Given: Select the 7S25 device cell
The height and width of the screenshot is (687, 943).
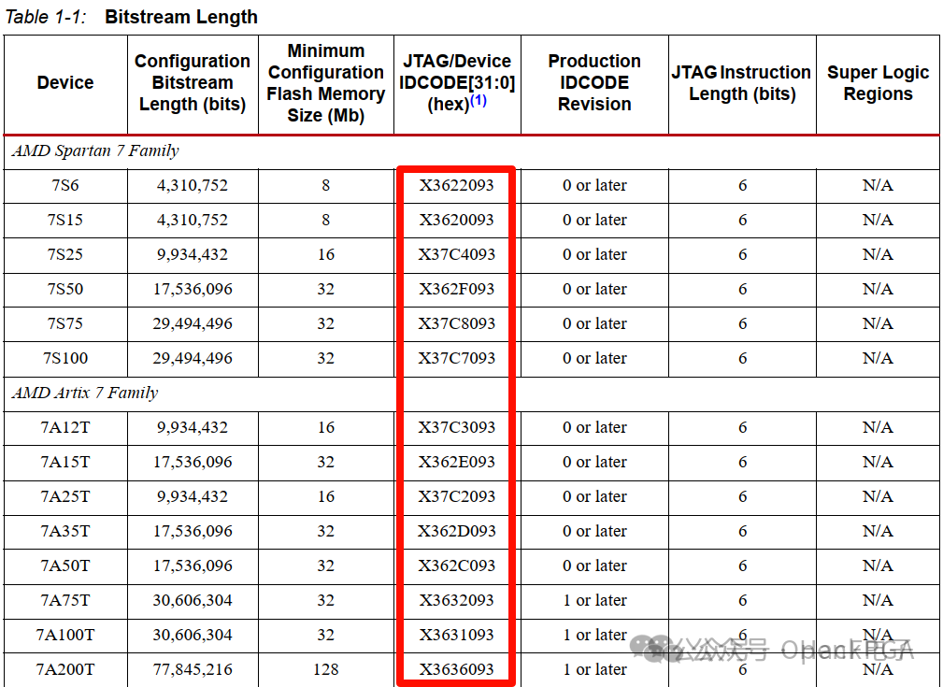Looking at the screenshot, I should click(64, 254).
